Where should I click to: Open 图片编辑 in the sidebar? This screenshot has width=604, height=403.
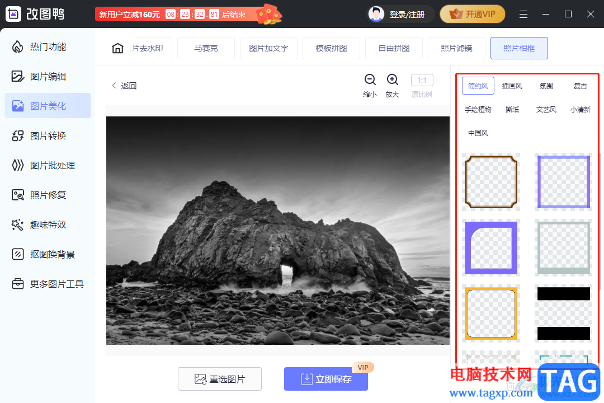click(48, 76)
